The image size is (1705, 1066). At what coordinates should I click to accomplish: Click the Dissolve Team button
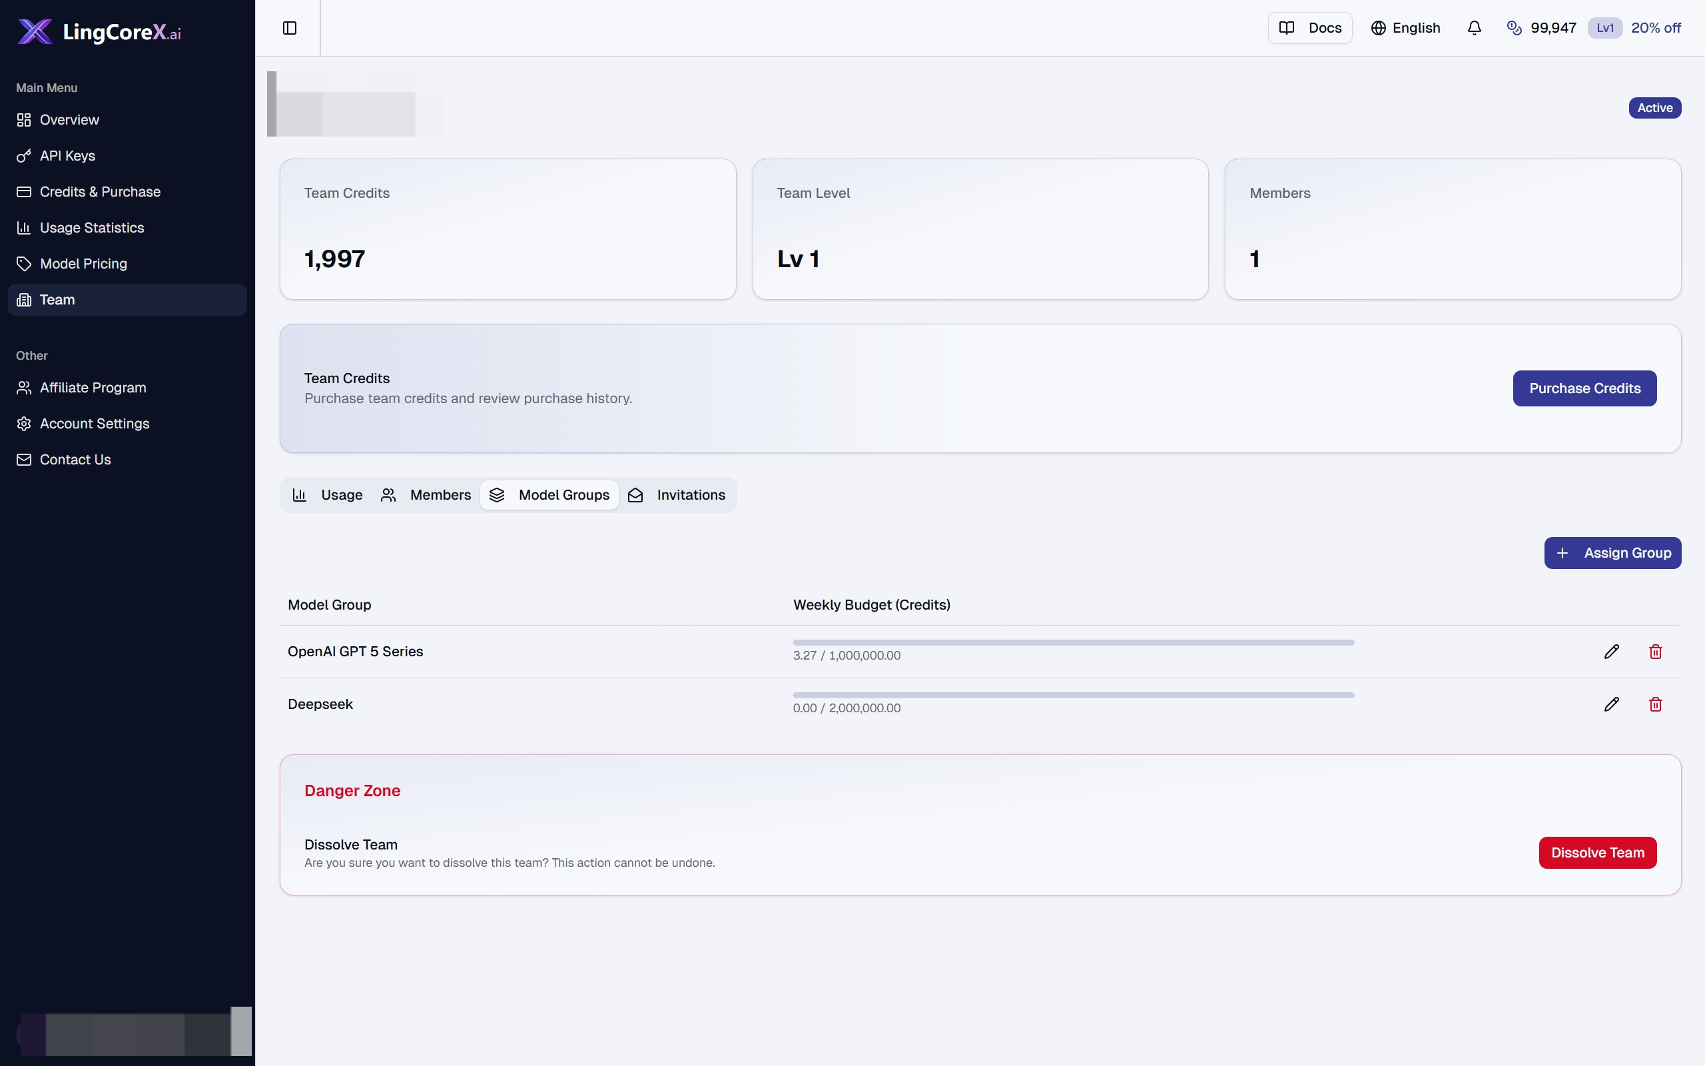(1597, 852)
